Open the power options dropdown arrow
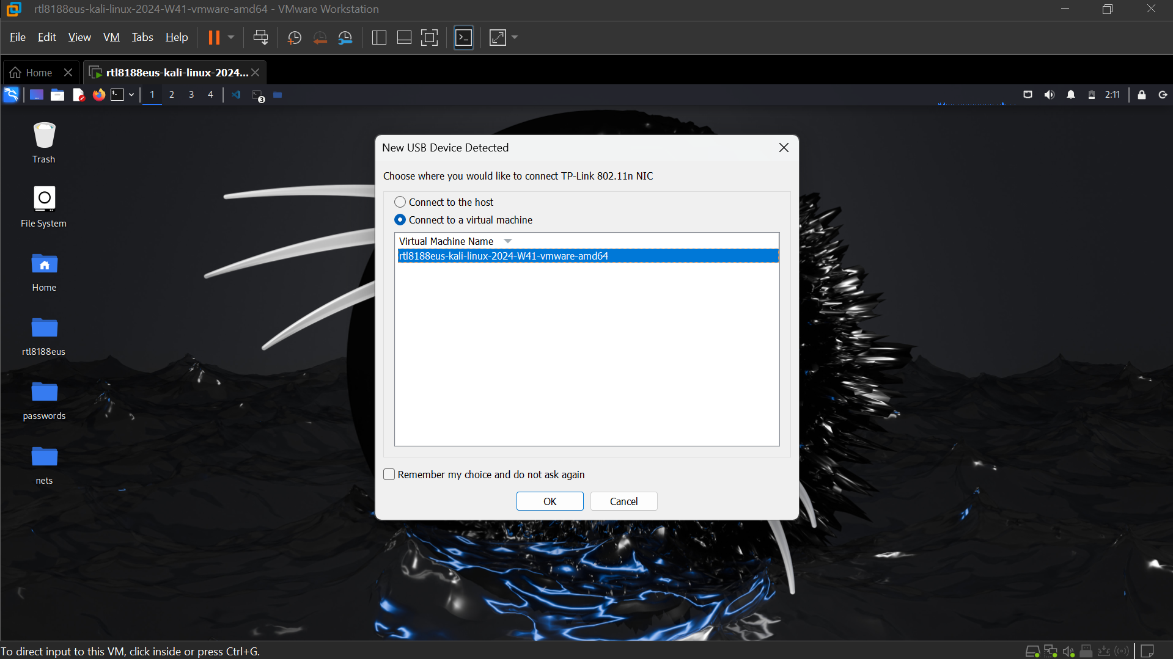The height and width of the screenshot is (659, 1173). tap(231, 38)
